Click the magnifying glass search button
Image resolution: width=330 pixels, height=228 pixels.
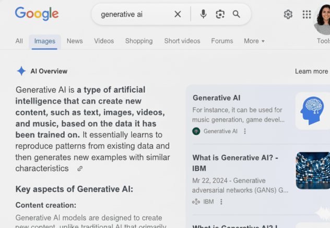coord(237,14)
